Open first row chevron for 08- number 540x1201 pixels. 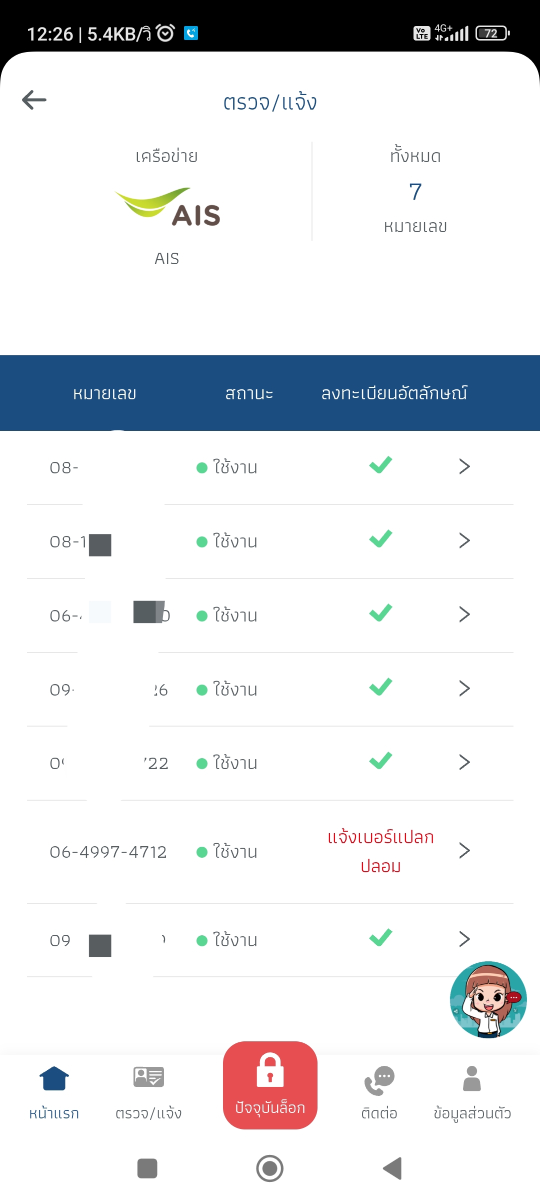click(x=464, y=466)
